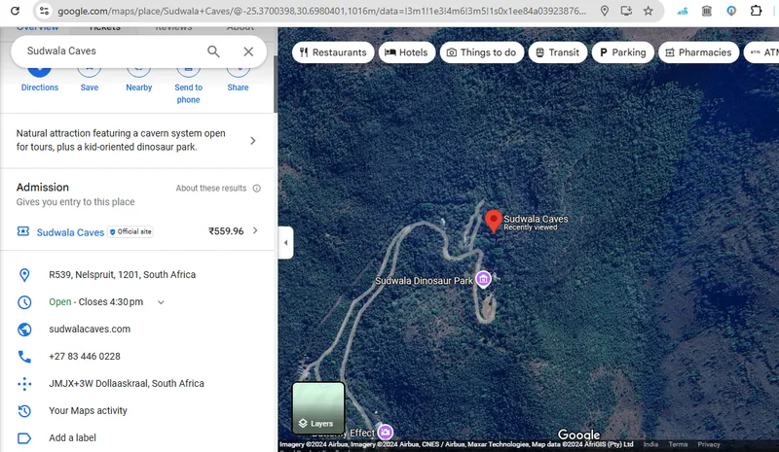Screen dimensions: 779x452
Task: Open Privacy link in map footer
Action: pyautogui.click(x=709, y=444)
